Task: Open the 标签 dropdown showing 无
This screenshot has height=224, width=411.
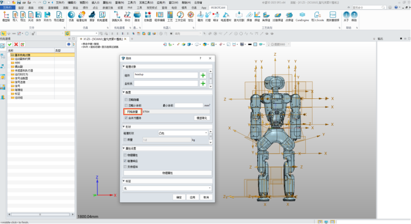Action: (167, 188)
